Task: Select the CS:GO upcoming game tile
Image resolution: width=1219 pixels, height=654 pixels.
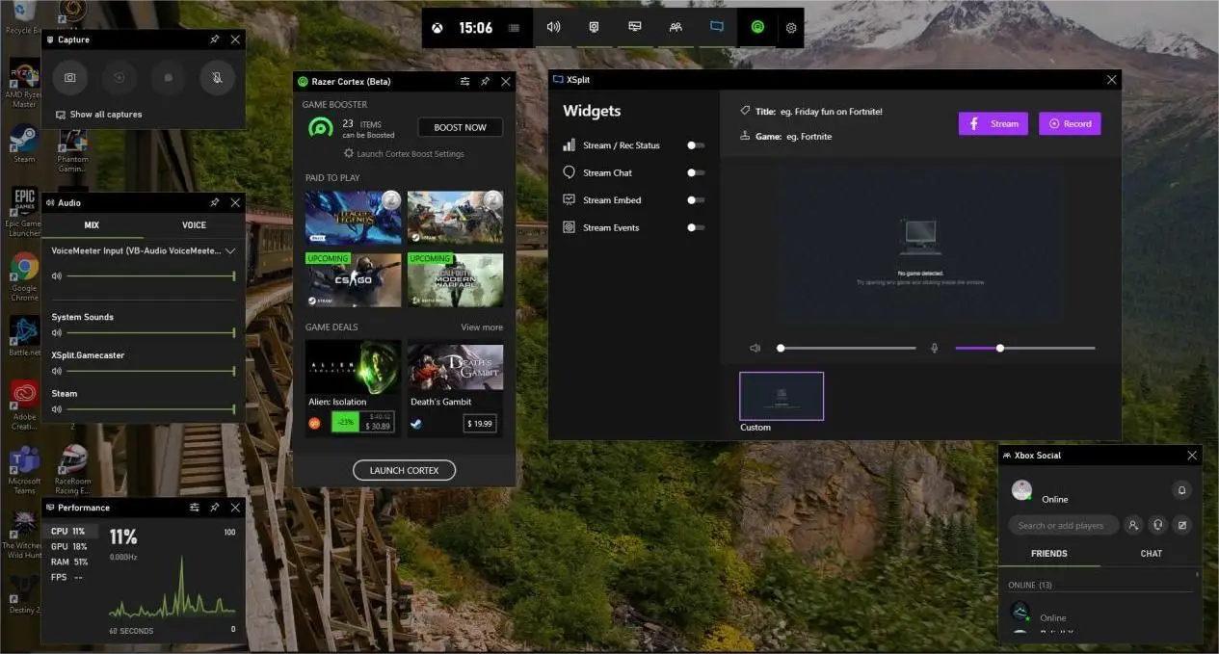Action: coord(353,280)
